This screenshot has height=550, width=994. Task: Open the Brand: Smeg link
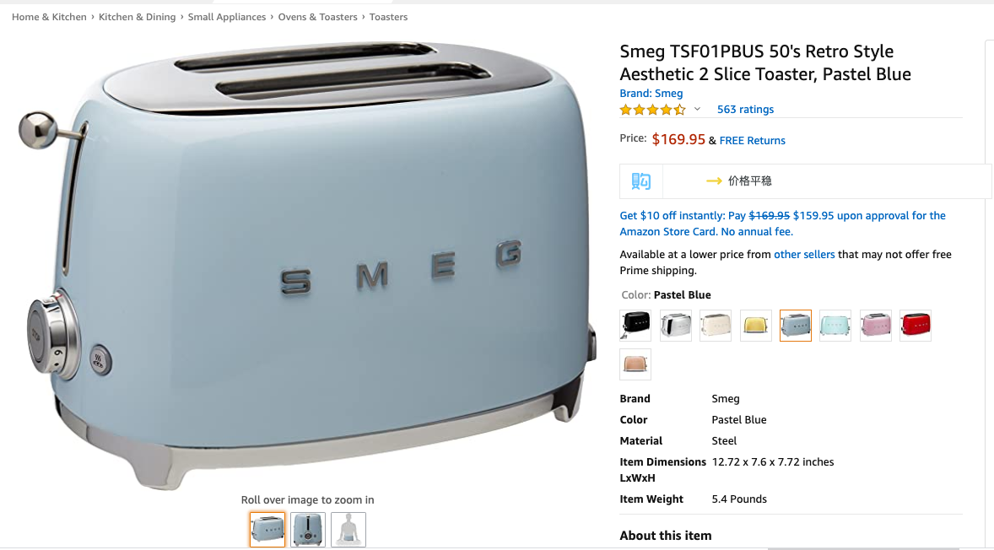point(651,93)
